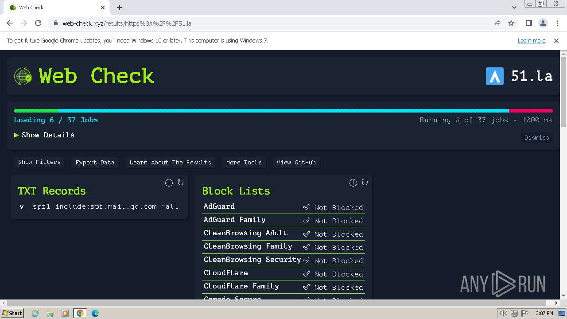567x319 pixels.
Task: Click the Web Check title
Action: (97, 76)
